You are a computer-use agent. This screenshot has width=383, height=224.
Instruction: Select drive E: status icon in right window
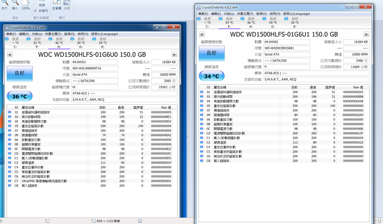pos(286,18)
